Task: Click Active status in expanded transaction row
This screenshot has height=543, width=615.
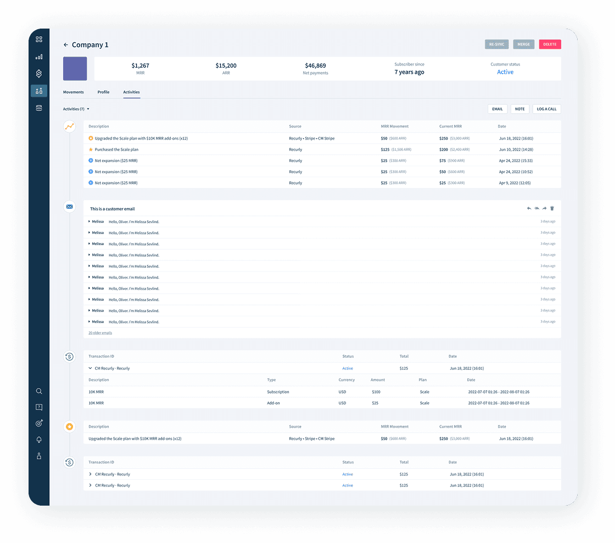Action: pyautogui.click(x=348, y=368)
